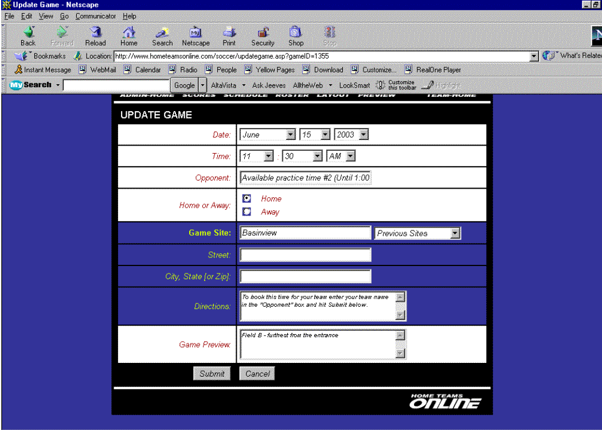Viewport: 602px width, 430px height.
Task: Select the Home radio button
Action: tap(247, 198)
